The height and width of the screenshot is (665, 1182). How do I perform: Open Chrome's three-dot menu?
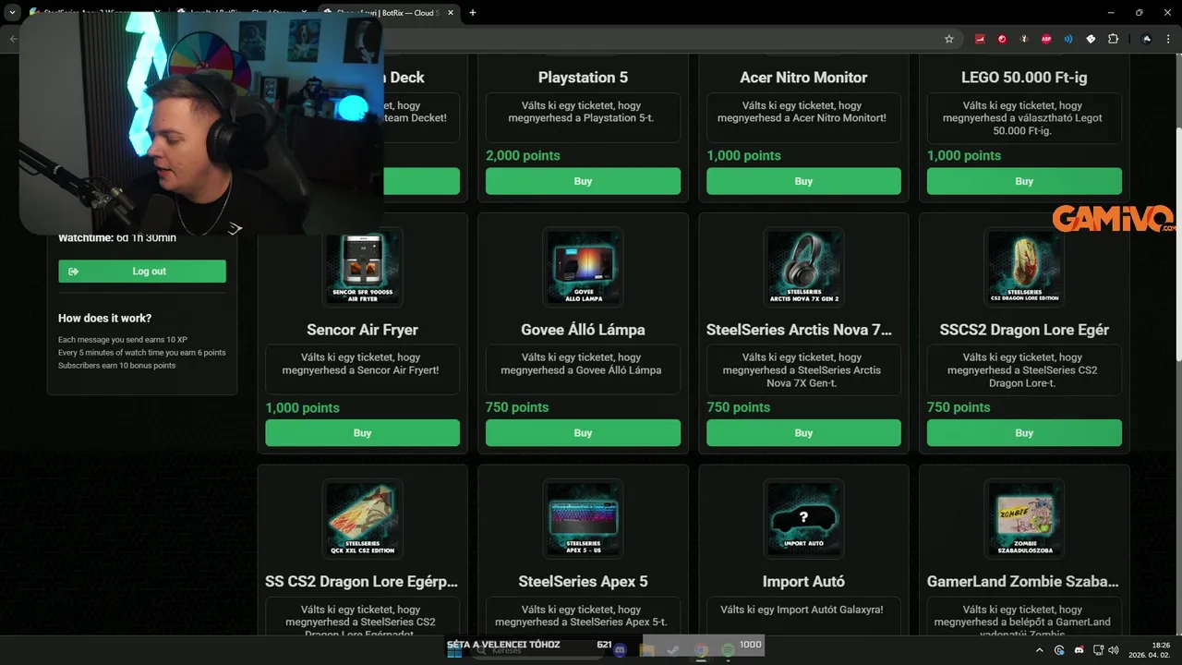tap(1169, 39)
